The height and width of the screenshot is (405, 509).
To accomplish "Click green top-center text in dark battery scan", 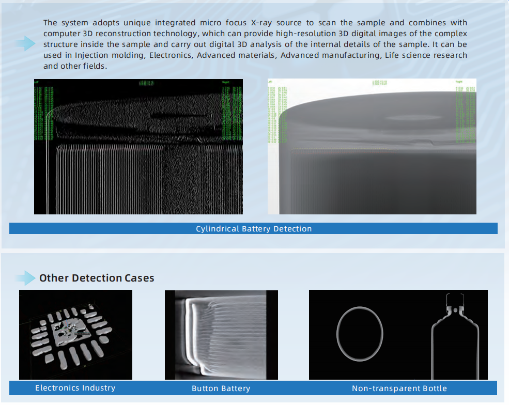I will (147, 83).
